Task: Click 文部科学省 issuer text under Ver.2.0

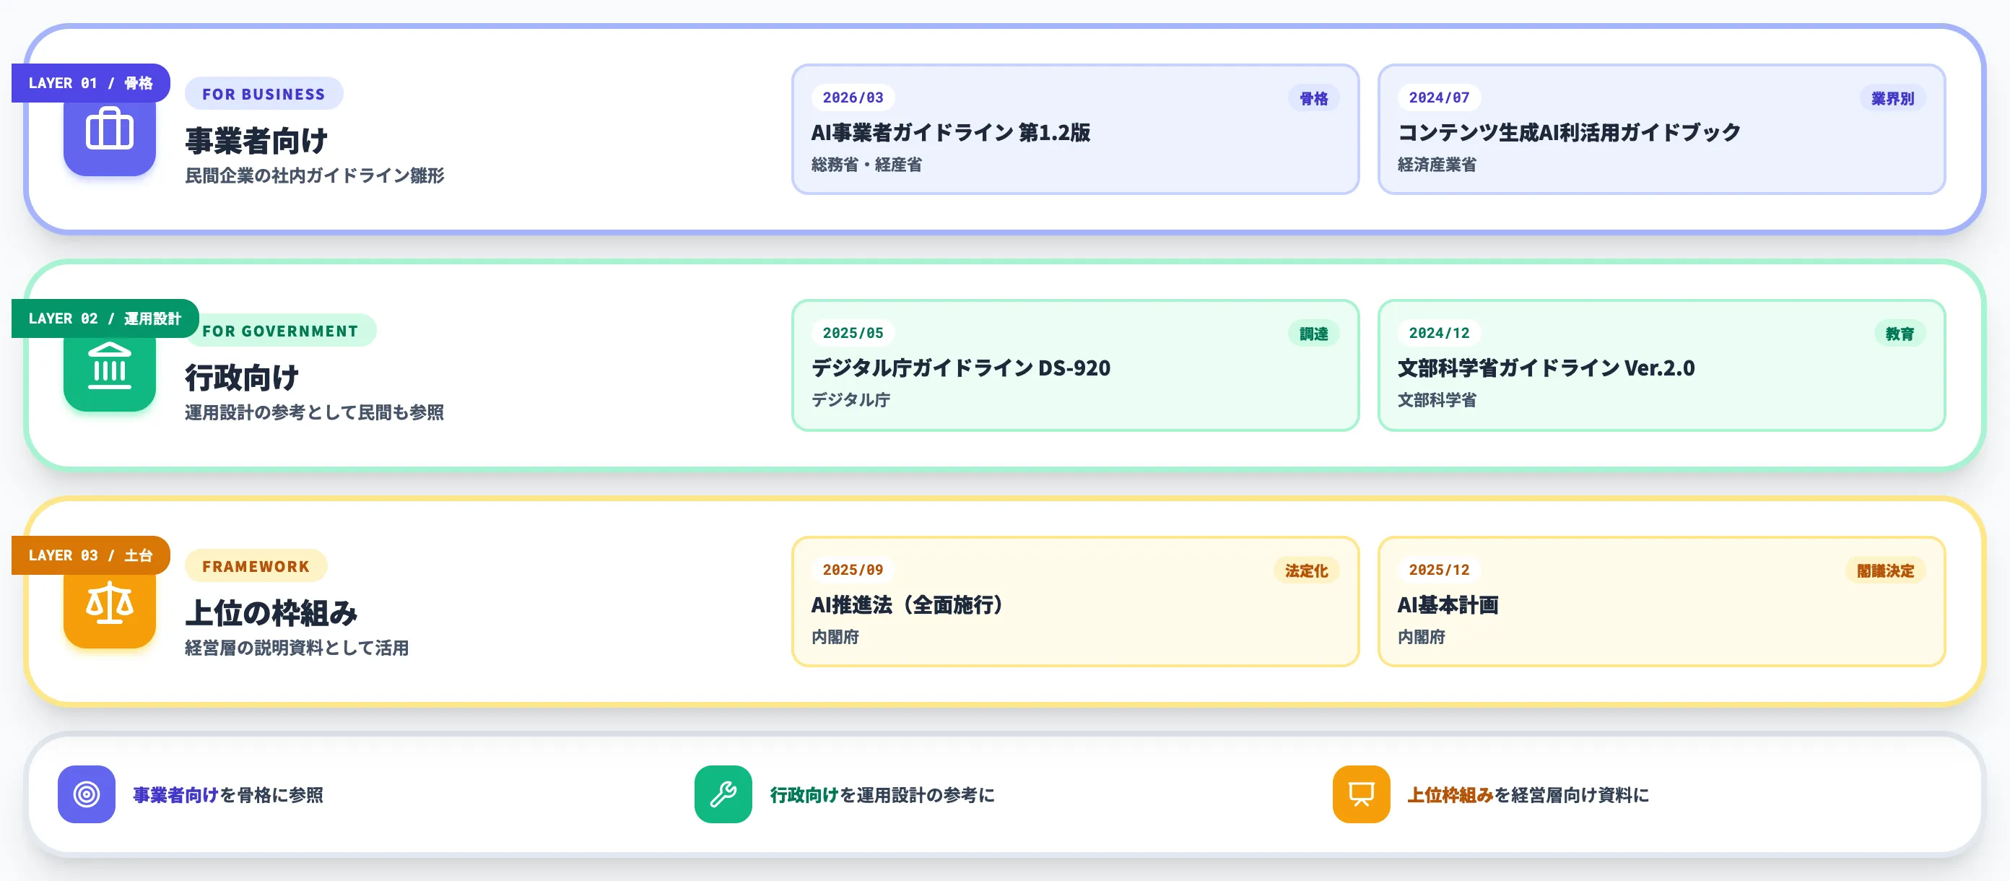Action: 1437,399
